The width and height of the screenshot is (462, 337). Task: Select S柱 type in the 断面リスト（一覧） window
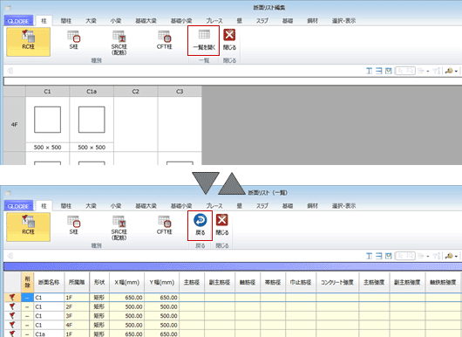74,225
